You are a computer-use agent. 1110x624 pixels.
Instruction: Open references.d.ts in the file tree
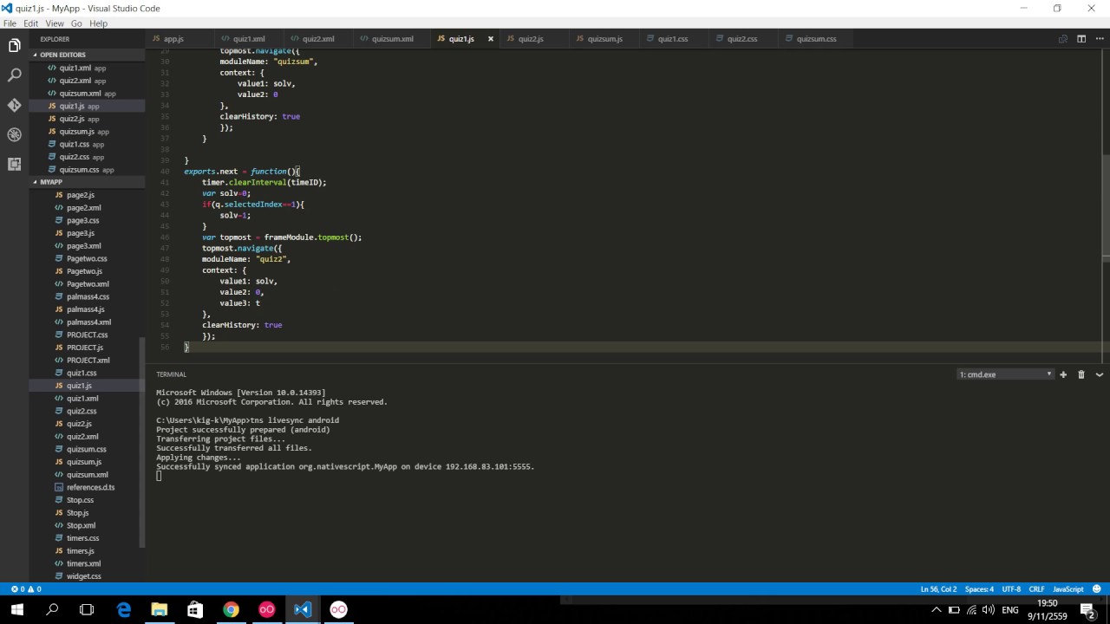[x=87, y=487]
